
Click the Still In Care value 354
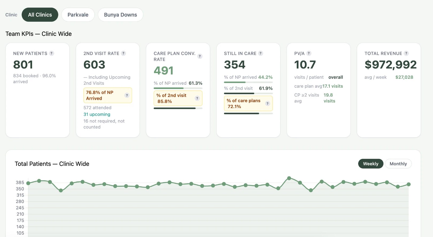tap(235, 64)
